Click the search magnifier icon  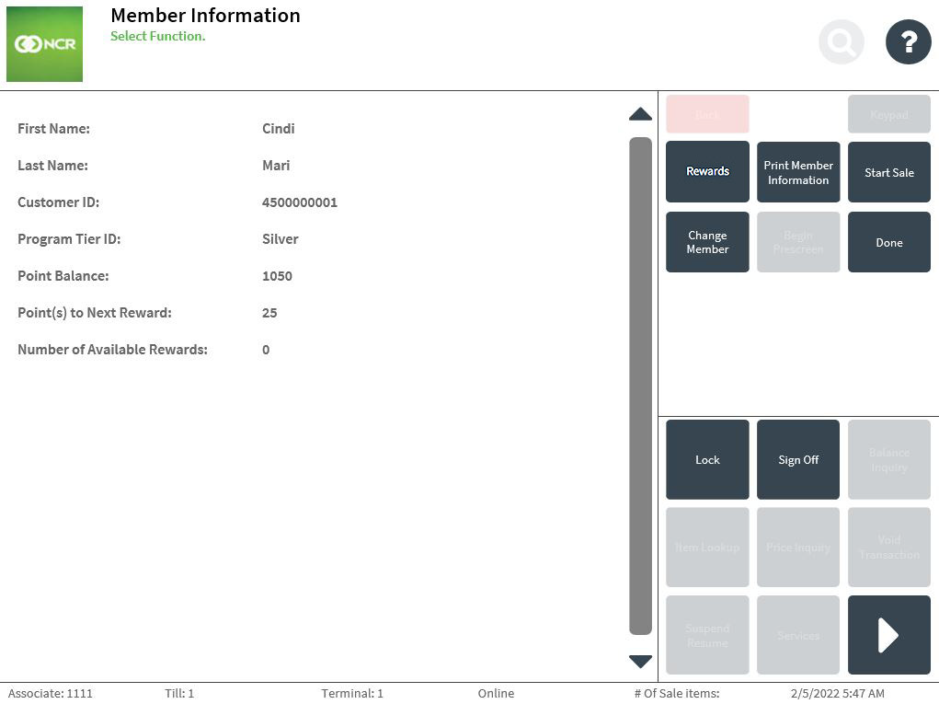(841, 42)
